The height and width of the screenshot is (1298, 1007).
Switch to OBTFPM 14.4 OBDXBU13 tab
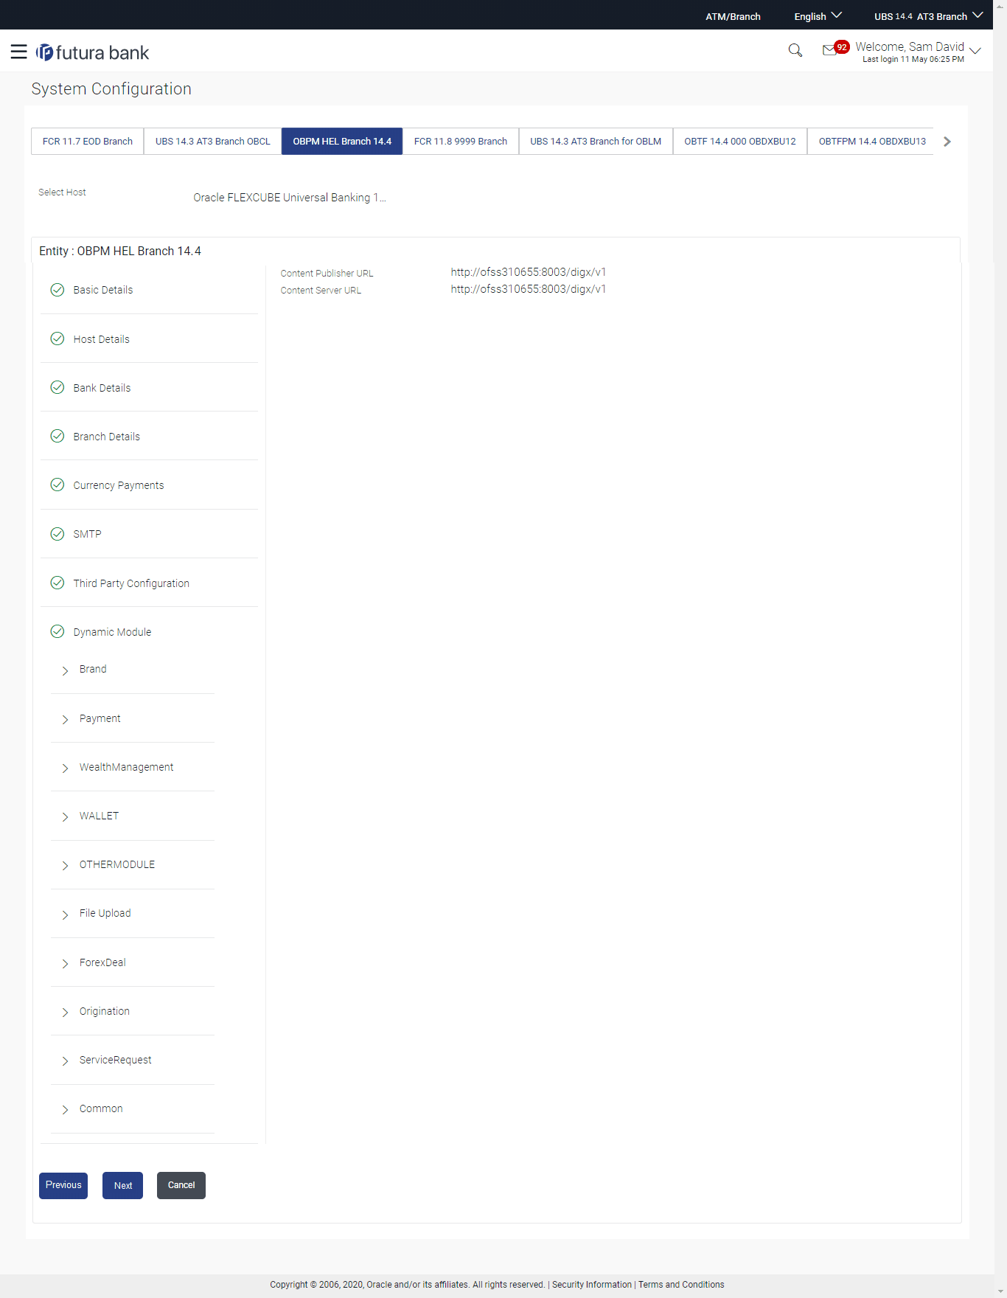coord(872,141)
